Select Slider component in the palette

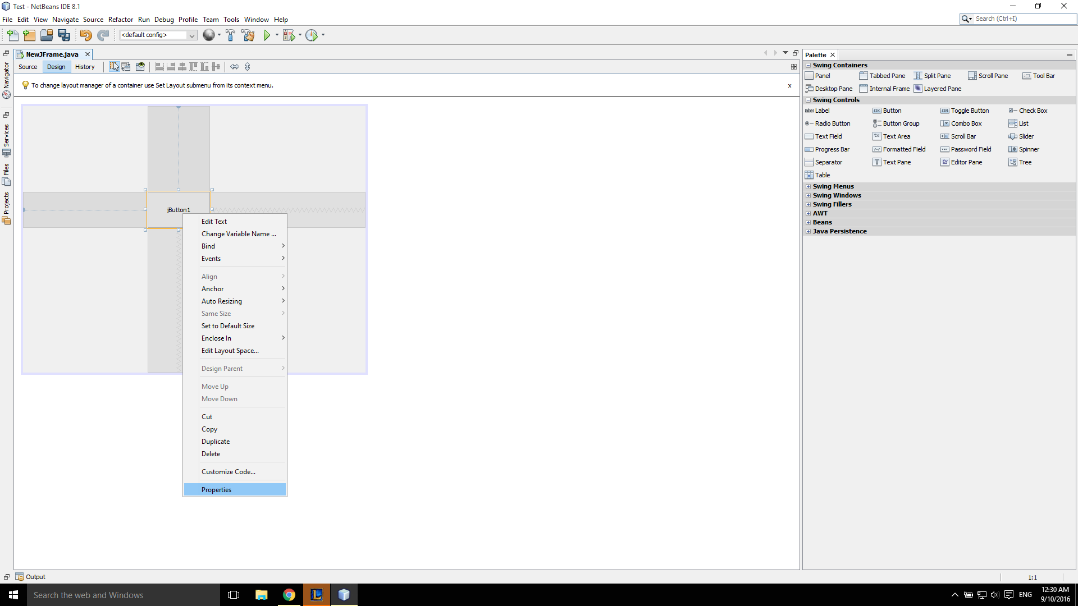click(x=1025, y=136)
